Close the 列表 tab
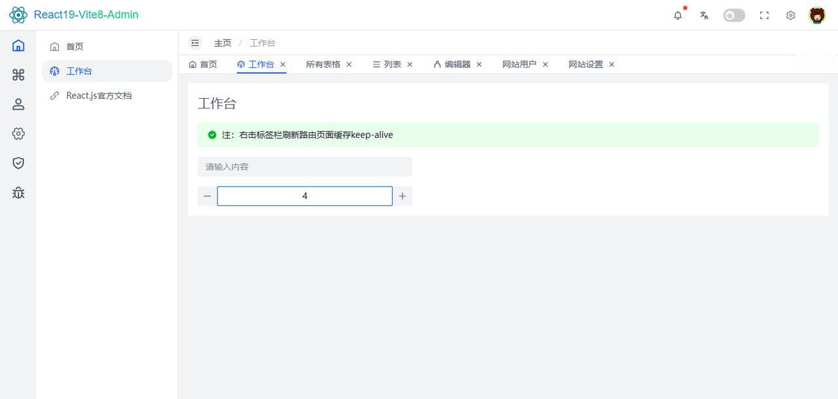Screen dimensions: 838x399 tap(410, 64)
